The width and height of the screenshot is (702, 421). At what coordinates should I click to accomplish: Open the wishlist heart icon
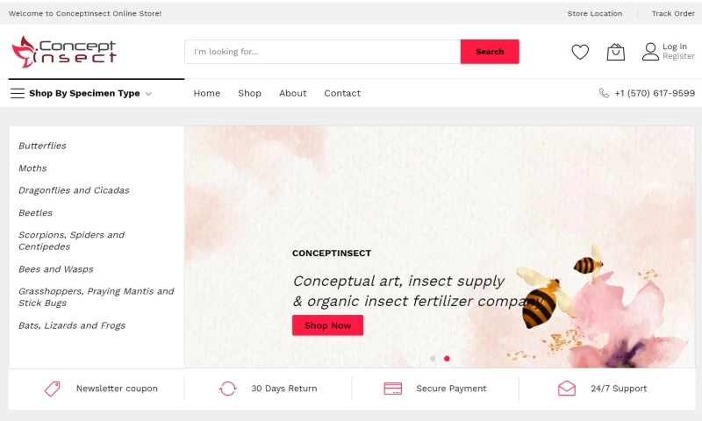580,52
